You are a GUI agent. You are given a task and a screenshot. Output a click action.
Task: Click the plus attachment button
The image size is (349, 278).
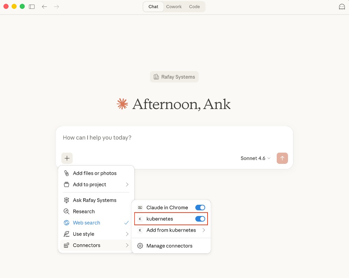(67, 158)
